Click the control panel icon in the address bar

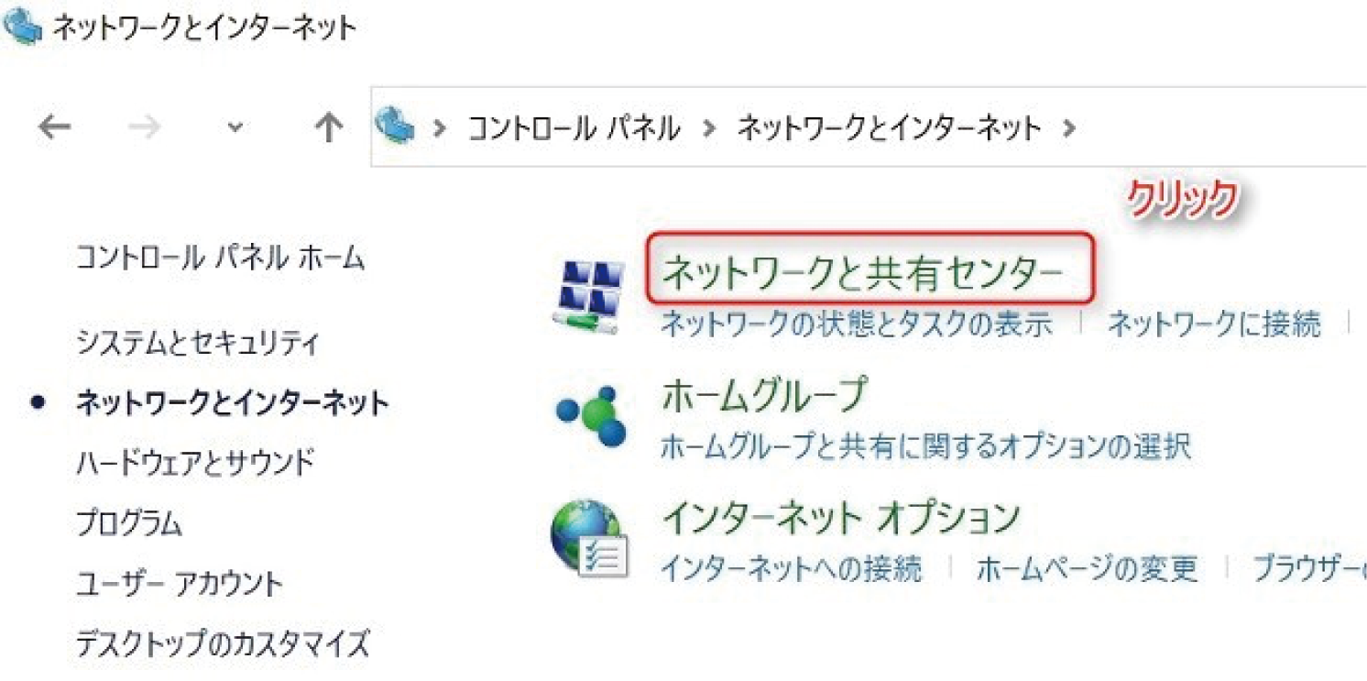point(395,125)
